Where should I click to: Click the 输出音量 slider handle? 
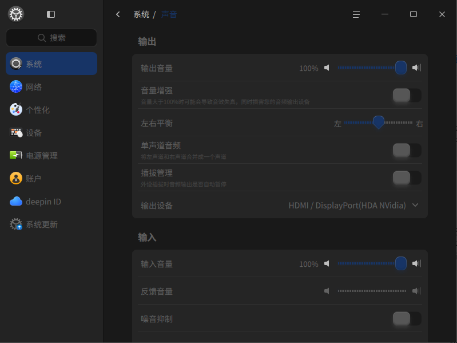401,68
